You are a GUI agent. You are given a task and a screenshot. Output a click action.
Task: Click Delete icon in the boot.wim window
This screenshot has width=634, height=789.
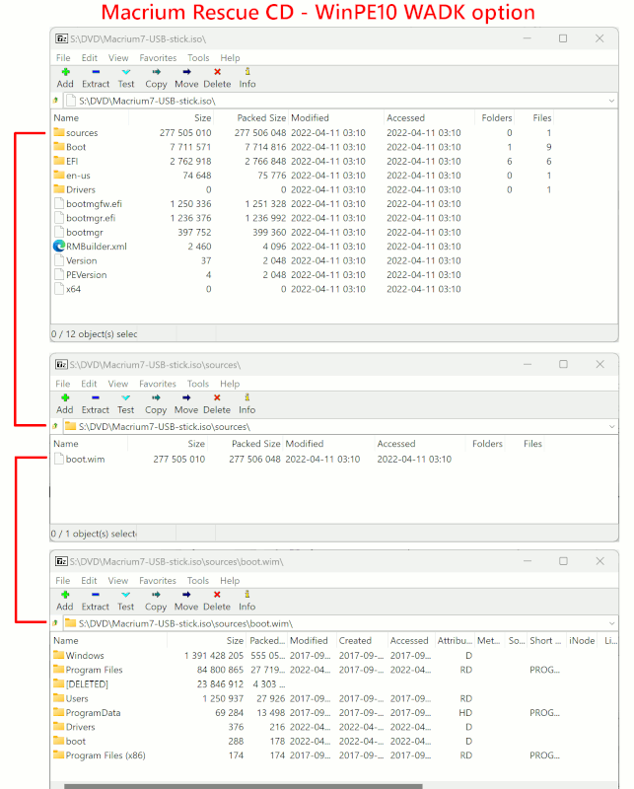(217, 595)
